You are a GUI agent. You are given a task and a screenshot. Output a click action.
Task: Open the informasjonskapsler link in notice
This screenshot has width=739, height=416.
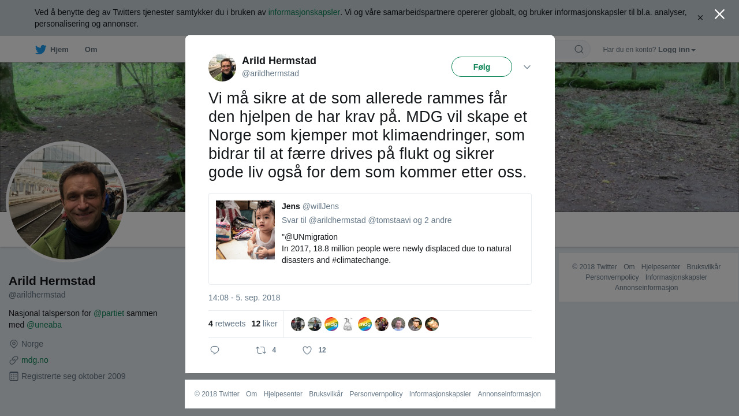pyautogui.click(x=304, y=12)
